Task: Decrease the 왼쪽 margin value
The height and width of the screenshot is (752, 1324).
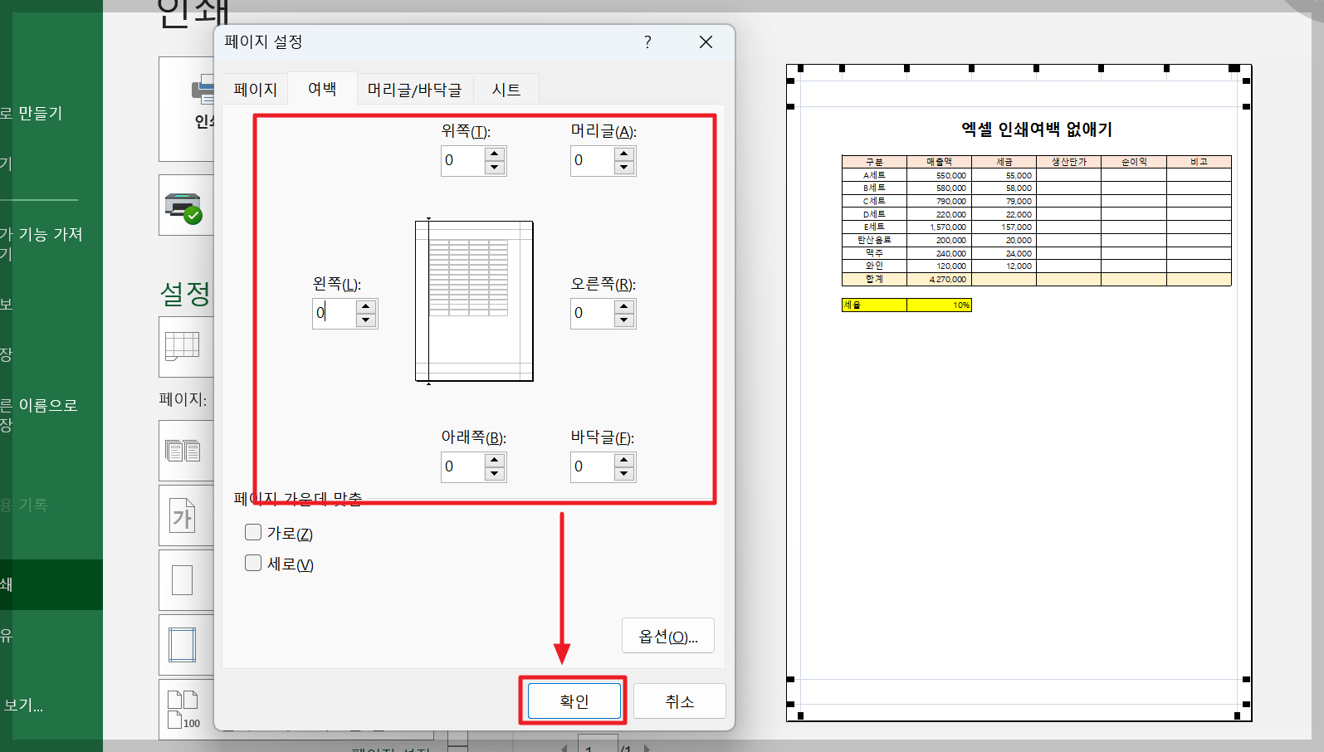Action: pos(366,321)
